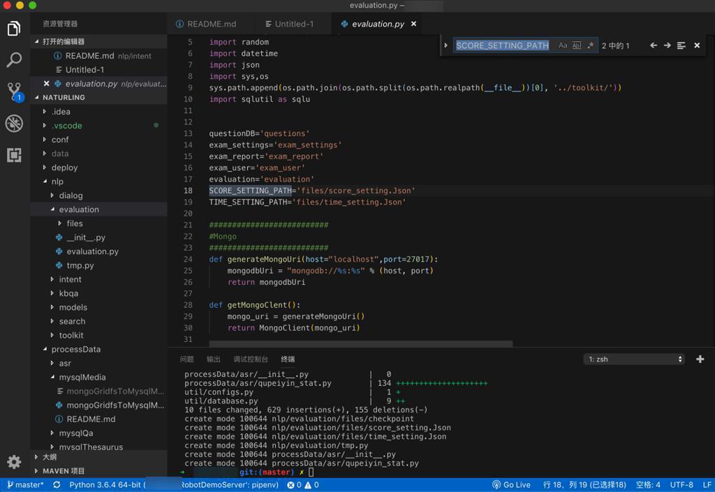Image resolution: width=715 pixels, height=492 pixels.
Task: Change UTF-8 encoding in status bar
Action: (681, 485)
